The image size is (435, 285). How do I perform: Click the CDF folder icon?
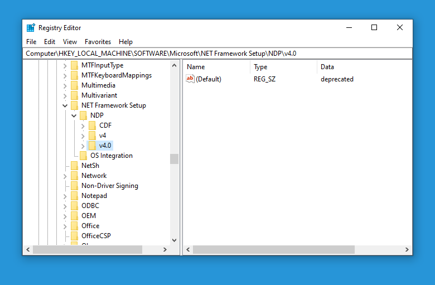click(92, 125)
